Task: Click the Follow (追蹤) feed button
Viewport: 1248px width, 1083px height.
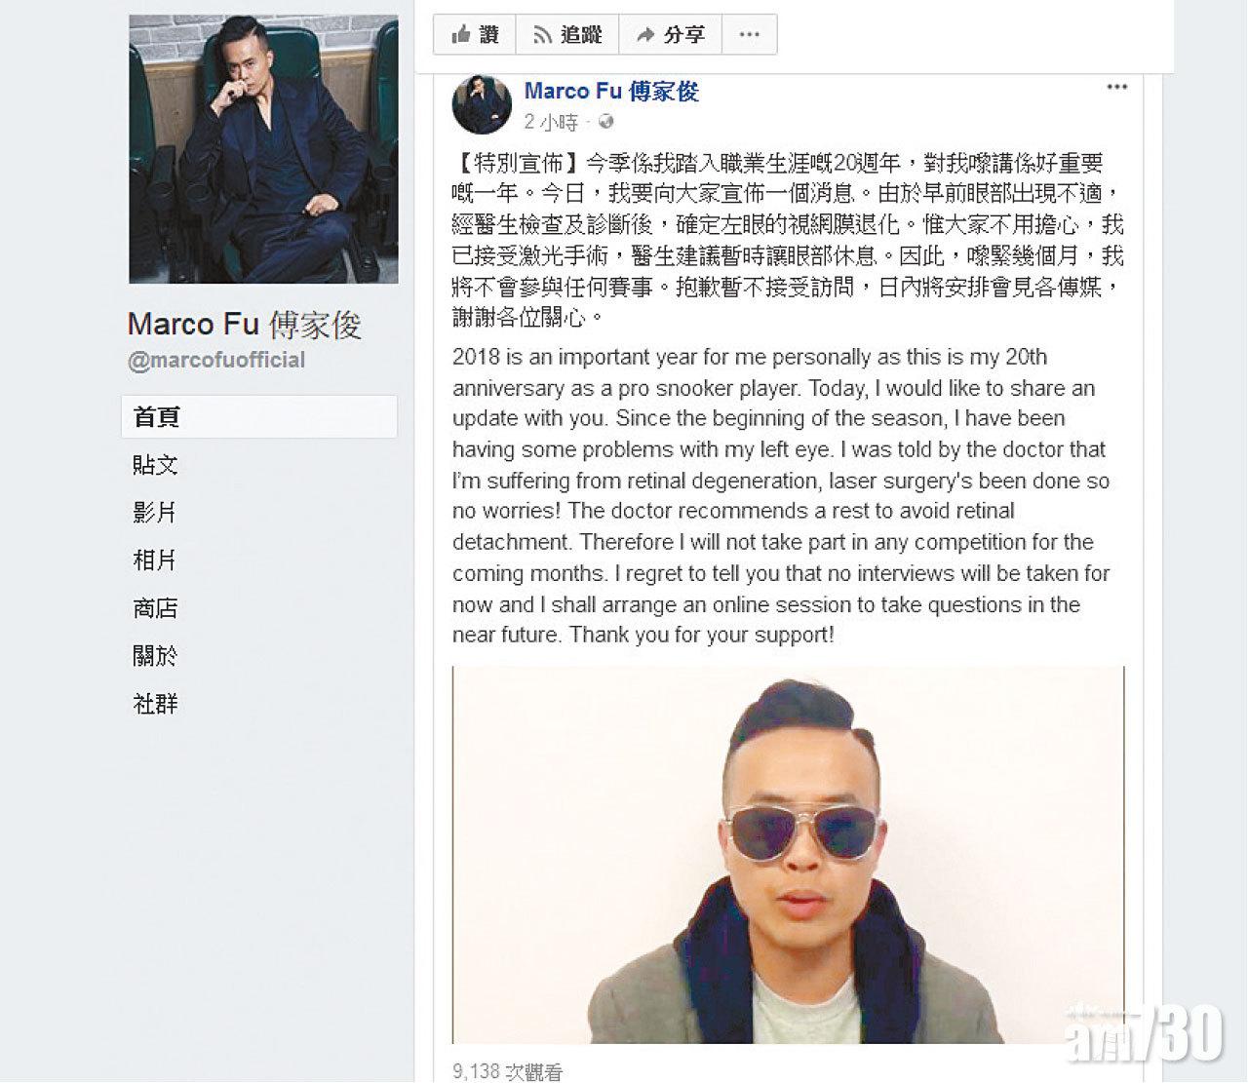Action: coord(567,35)
